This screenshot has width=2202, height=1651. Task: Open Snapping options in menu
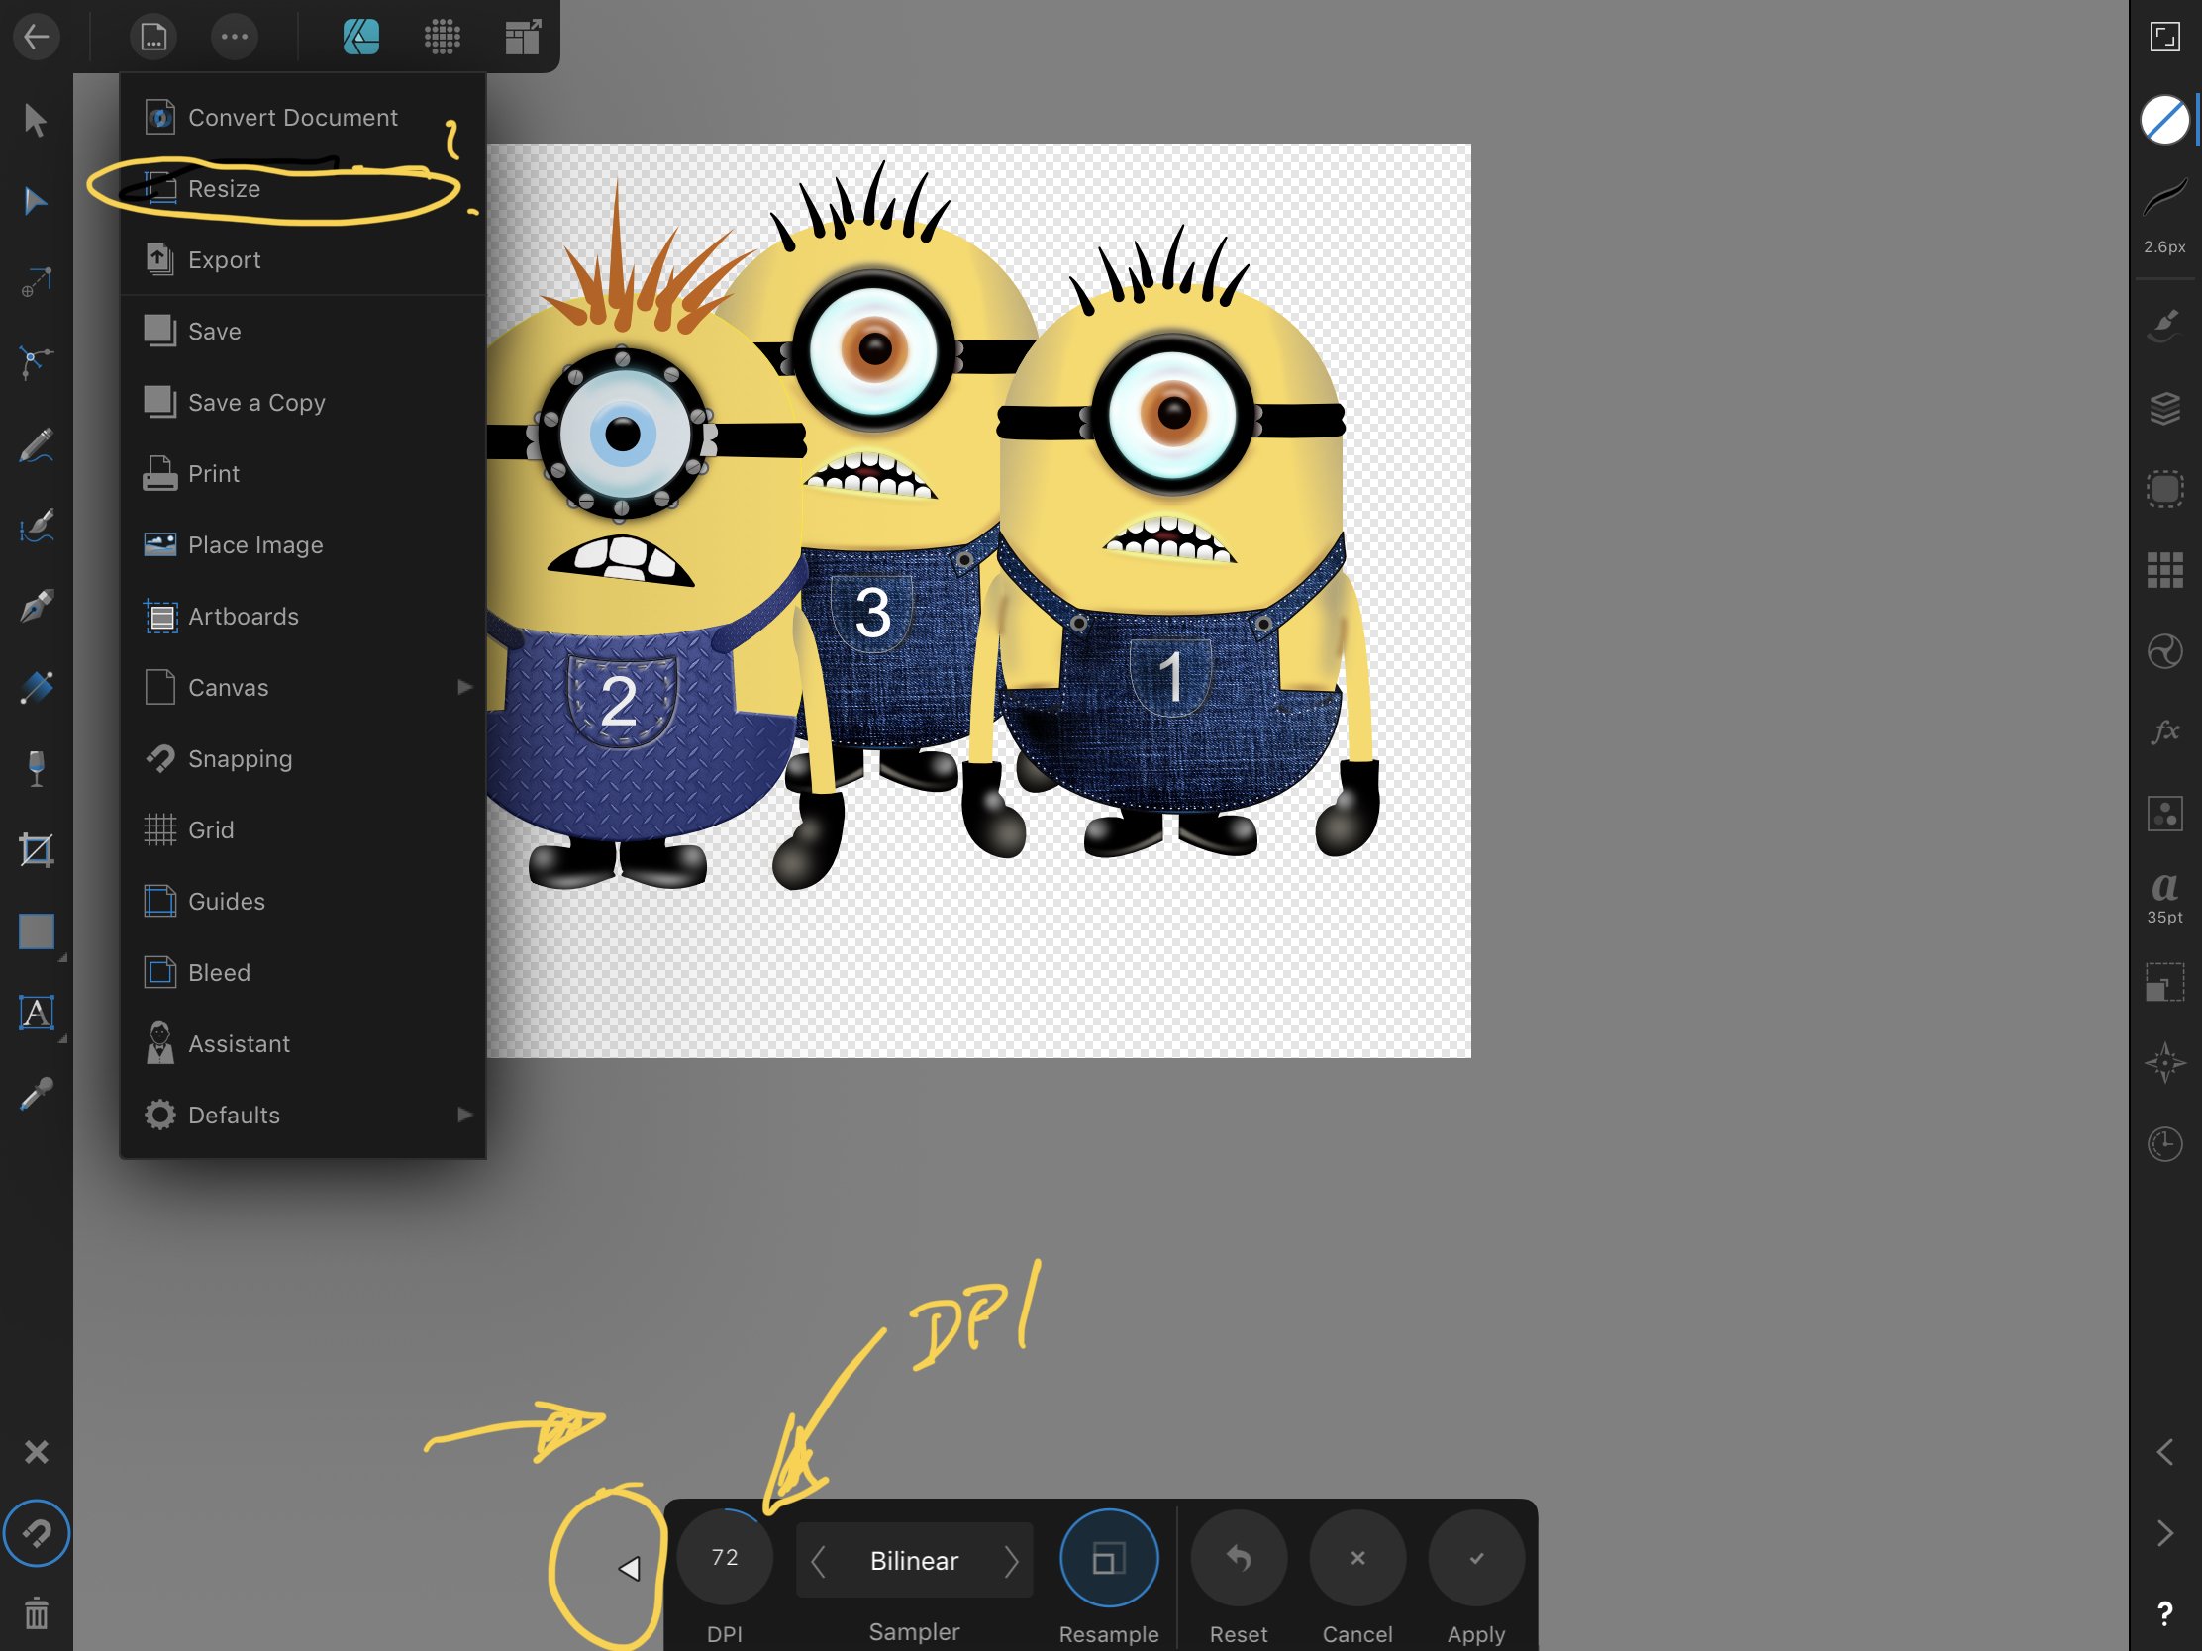[303, 758]
